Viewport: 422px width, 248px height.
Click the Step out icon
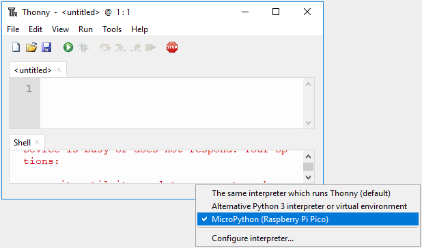point(136,48)
